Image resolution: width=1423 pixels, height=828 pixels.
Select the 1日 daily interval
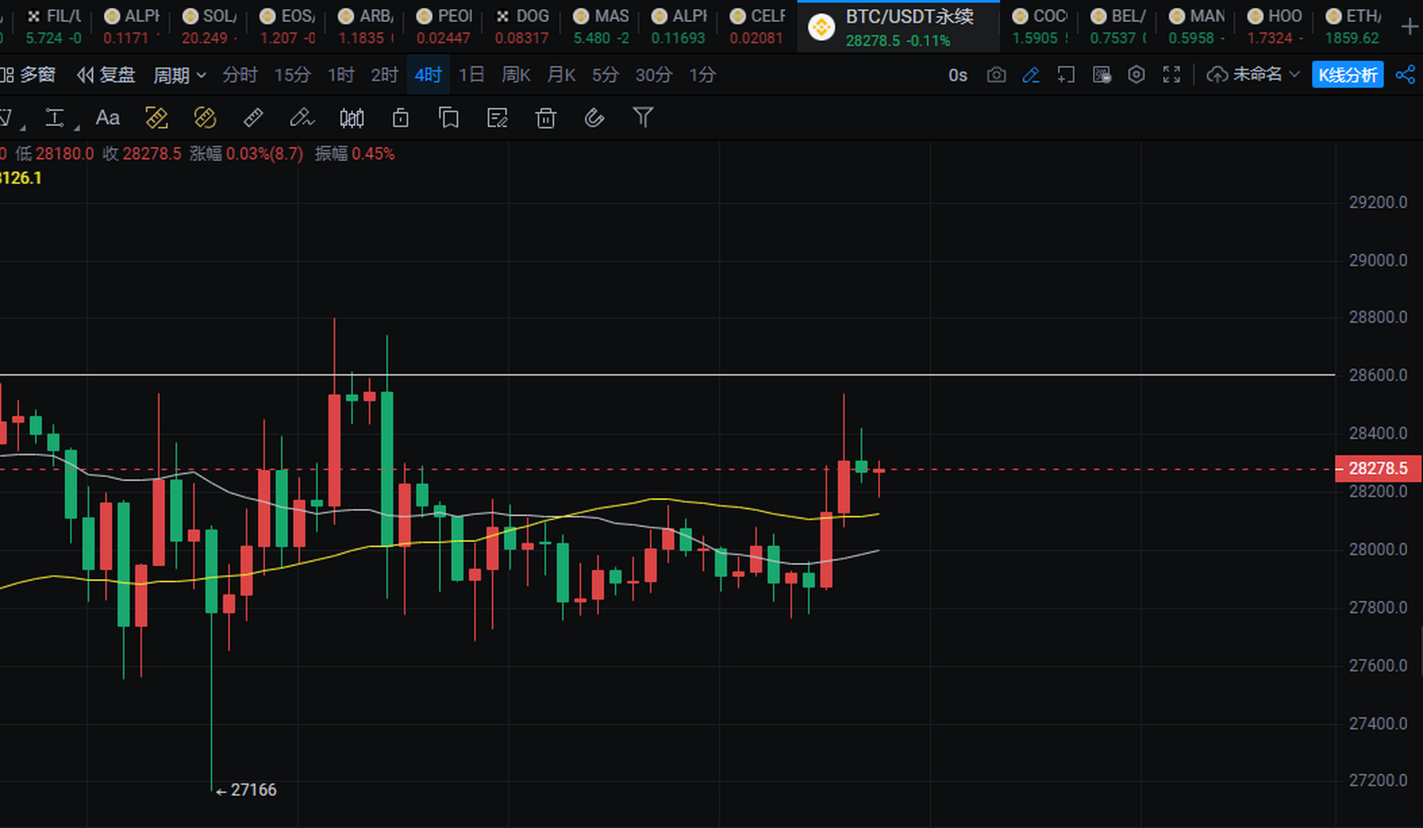[x=471, y=75]
